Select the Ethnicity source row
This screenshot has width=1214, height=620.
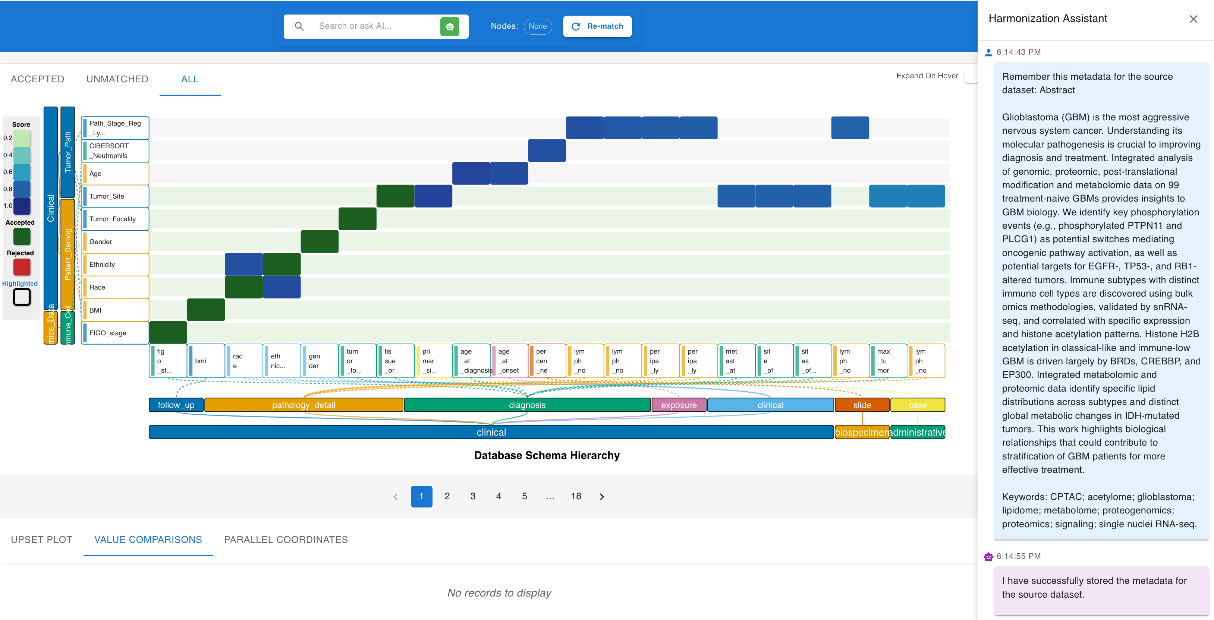click(x=115, y=264)
